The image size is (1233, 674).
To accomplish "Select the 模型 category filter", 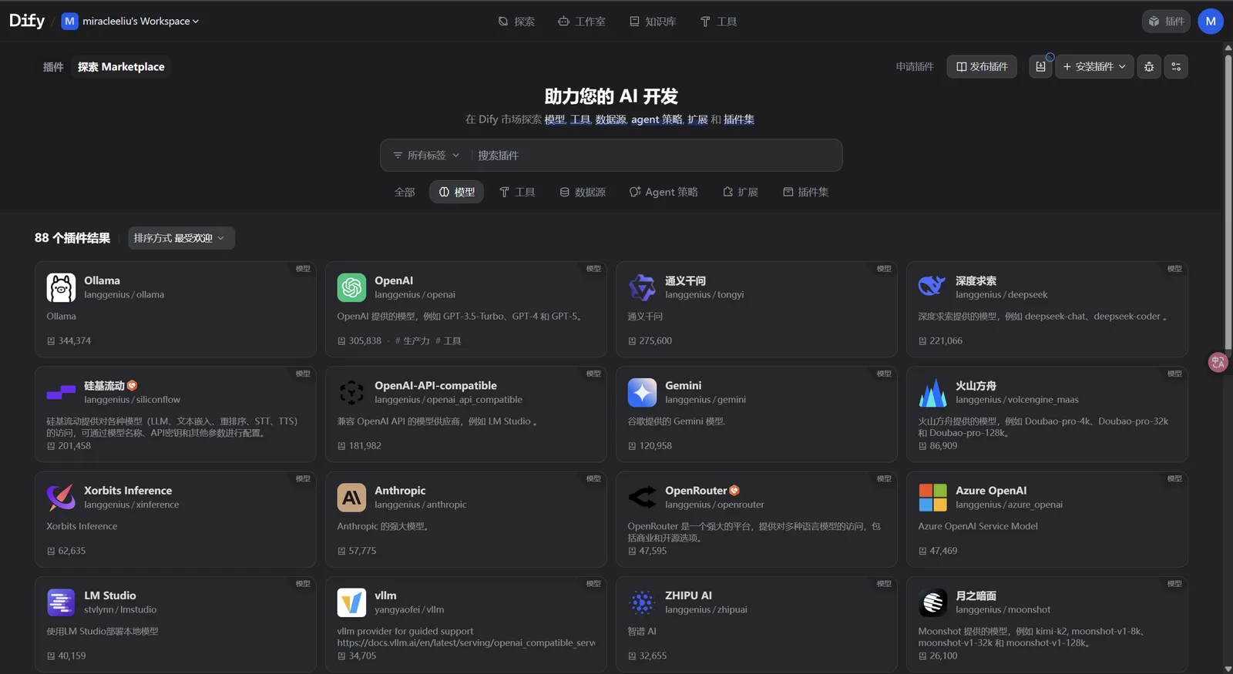I will pos(456,192).
